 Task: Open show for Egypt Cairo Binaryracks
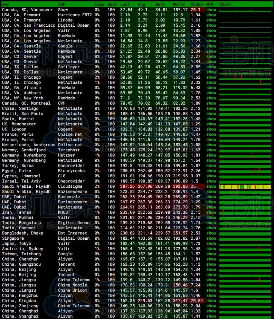click(x=211, y=171)
